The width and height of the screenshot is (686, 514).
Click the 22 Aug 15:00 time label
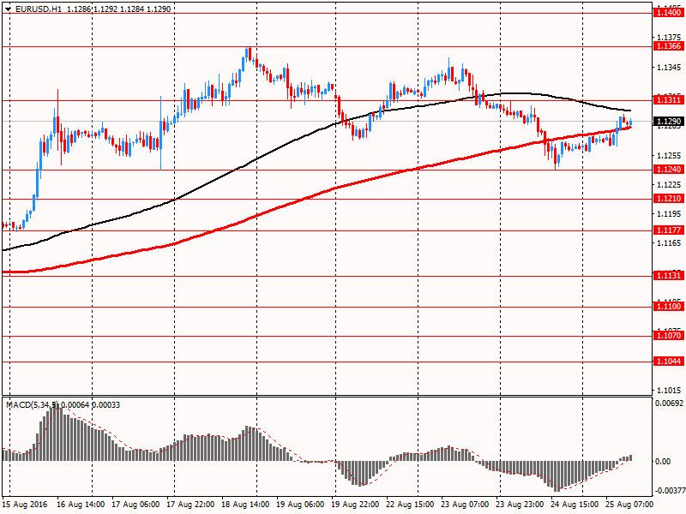[x=410, y=505]
